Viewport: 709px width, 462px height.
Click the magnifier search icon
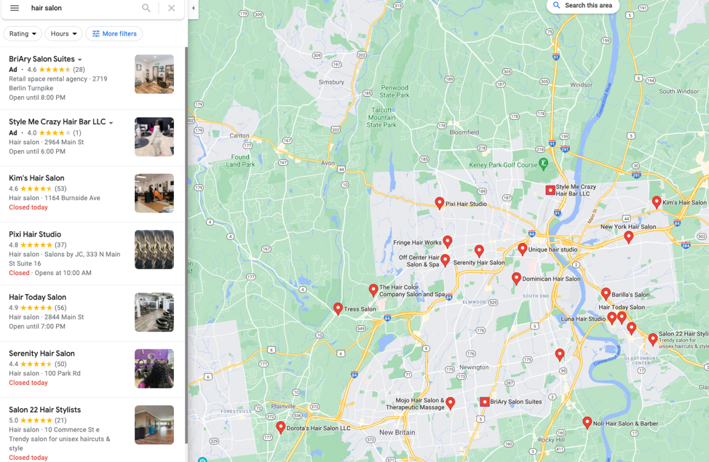point(146,8)
